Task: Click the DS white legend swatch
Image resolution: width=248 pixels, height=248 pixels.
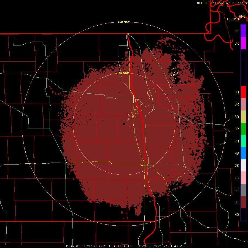Action: 243,165
